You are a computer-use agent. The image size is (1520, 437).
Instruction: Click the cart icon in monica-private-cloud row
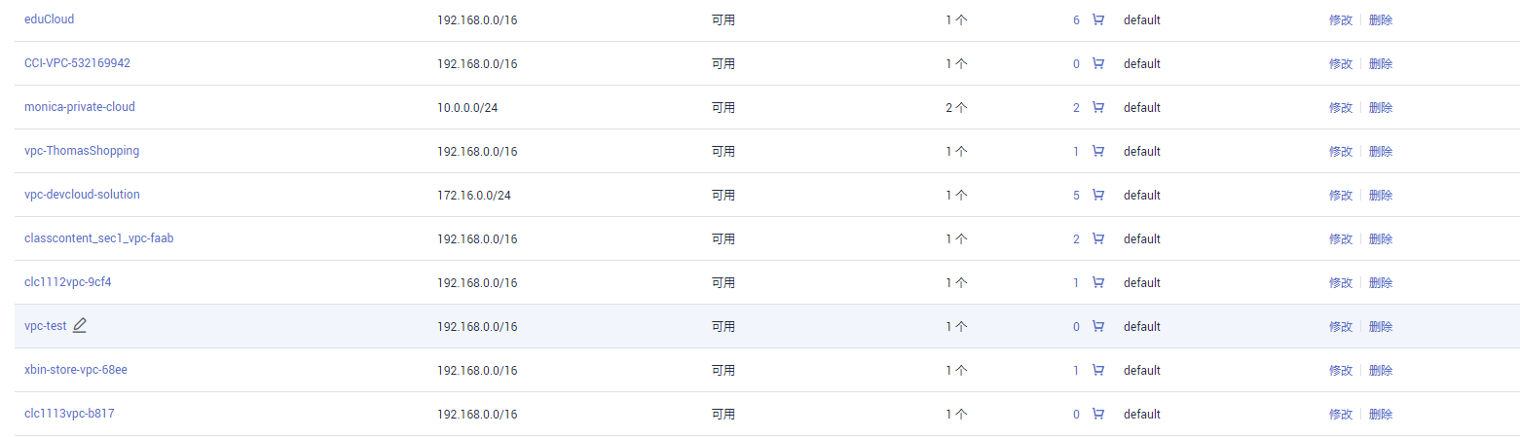1098,107
